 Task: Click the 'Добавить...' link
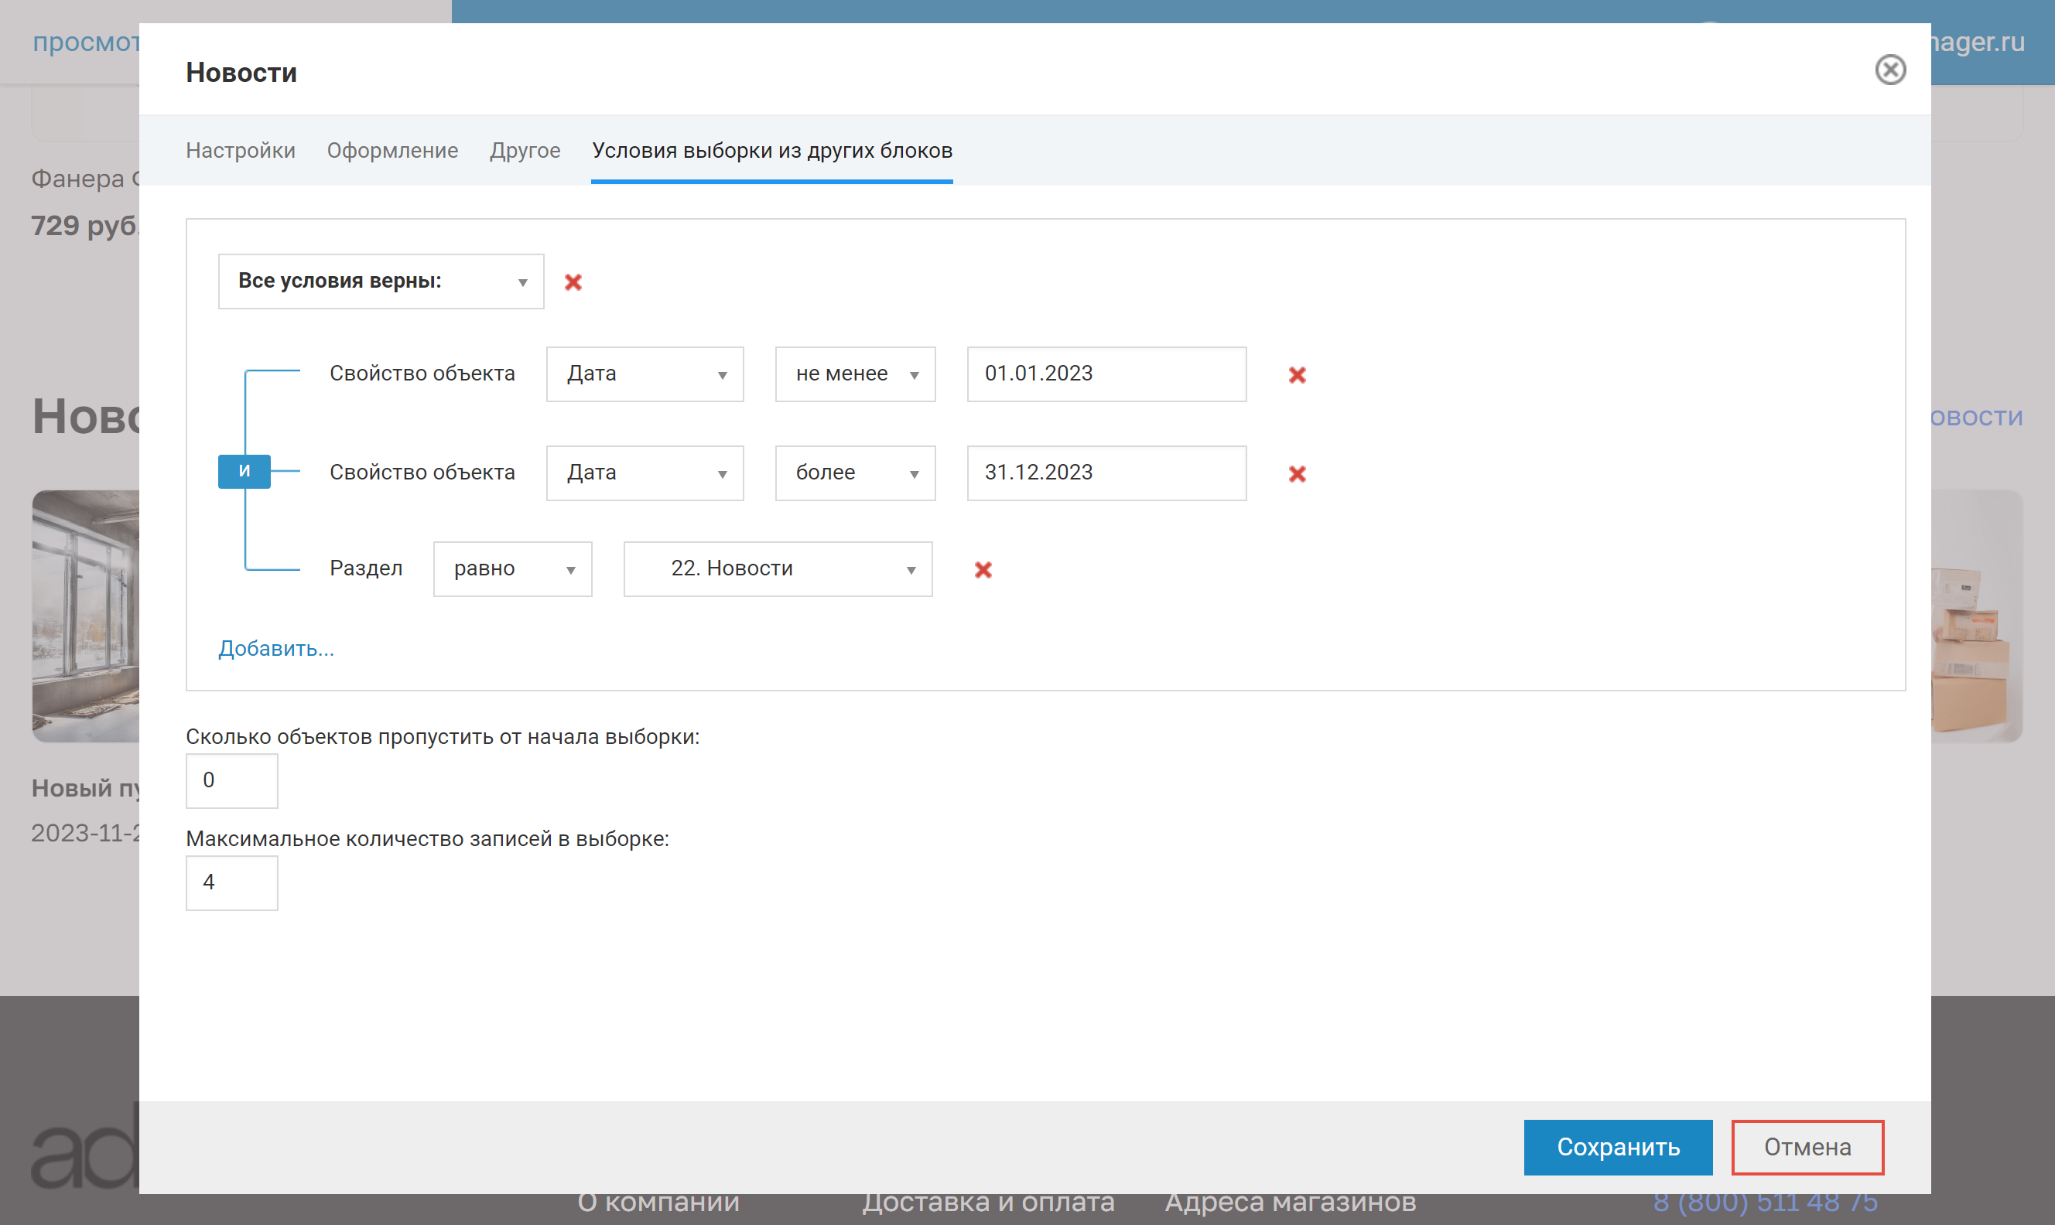[275, 649]
